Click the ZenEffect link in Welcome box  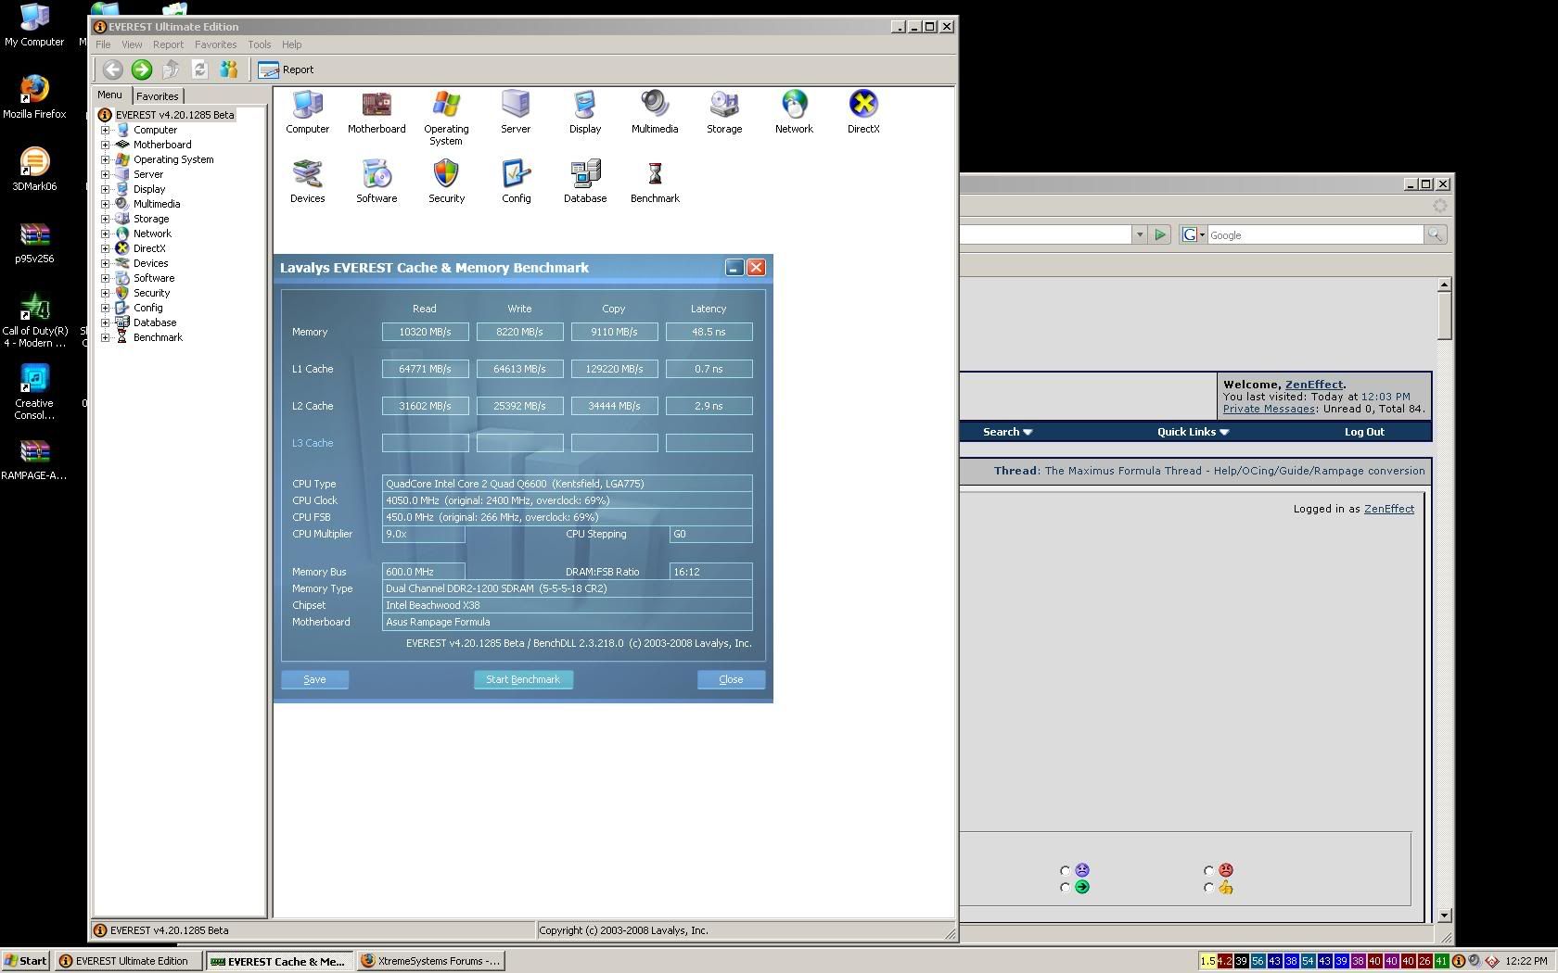pos(1313,385)
